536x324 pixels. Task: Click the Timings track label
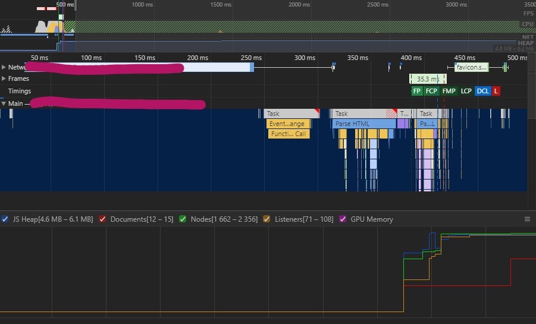(x=19, y=91)
